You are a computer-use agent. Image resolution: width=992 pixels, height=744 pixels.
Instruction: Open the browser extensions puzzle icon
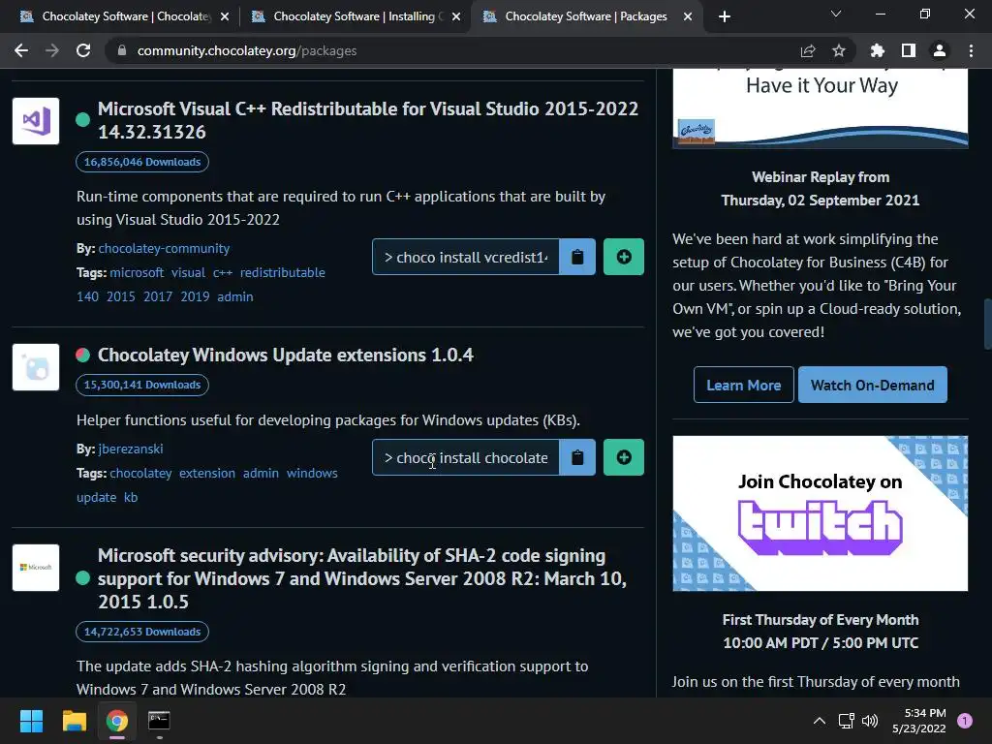pyautogui.click(x=878, y=50)
